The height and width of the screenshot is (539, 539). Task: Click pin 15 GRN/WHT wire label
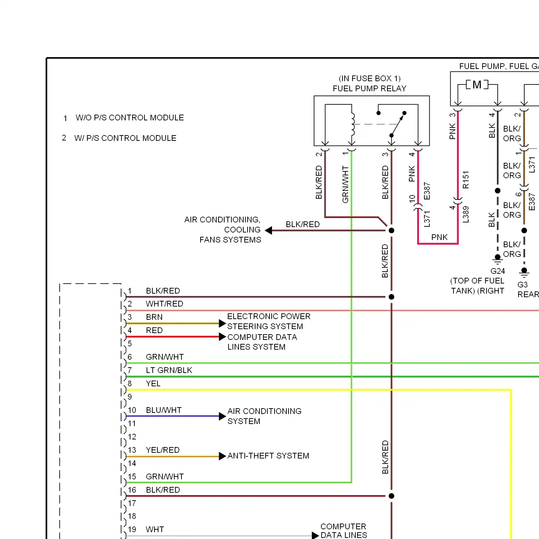[165, 476]
